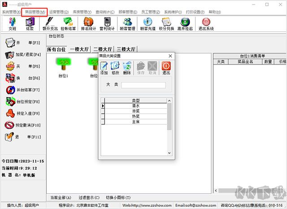
Task: Click the 菜品全名 column header
Action: (245, 62)
